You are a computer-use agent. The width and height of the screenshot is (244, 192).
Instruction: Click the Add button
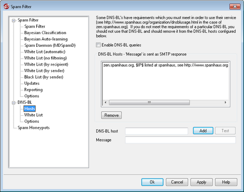[203, 131]
